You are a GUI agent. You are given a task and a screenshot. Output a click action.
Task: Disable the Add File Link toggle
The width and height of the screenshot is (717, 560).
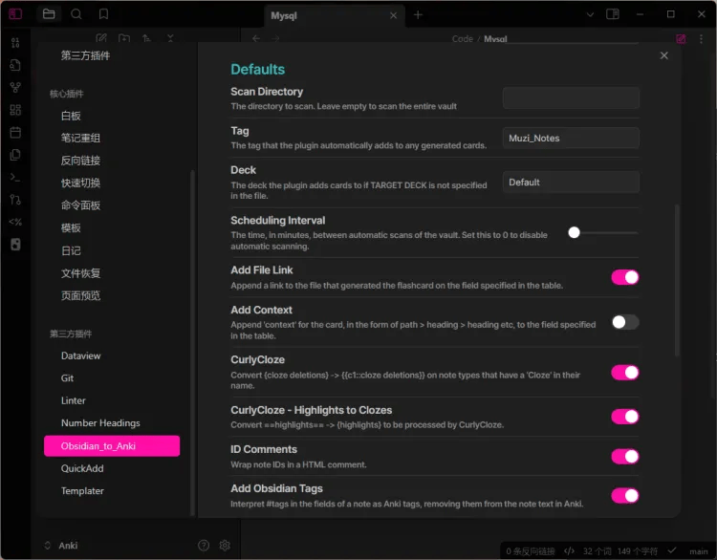[625, 277]
